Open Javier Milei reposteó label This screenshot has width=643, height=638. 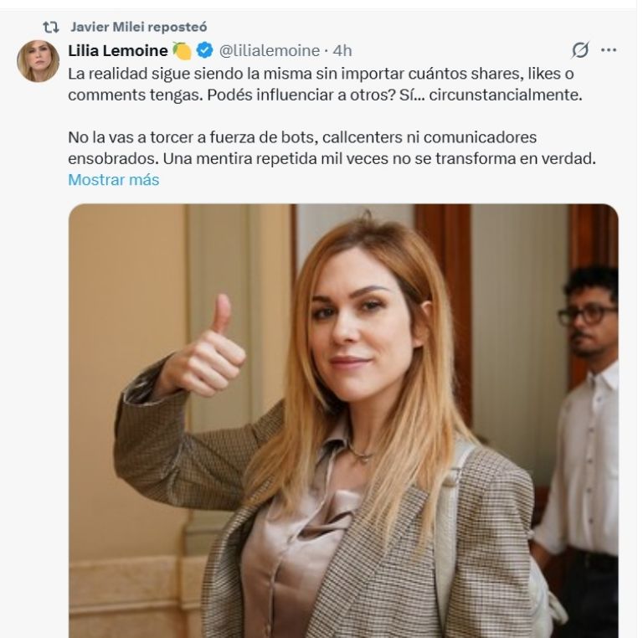coord(139,27)
